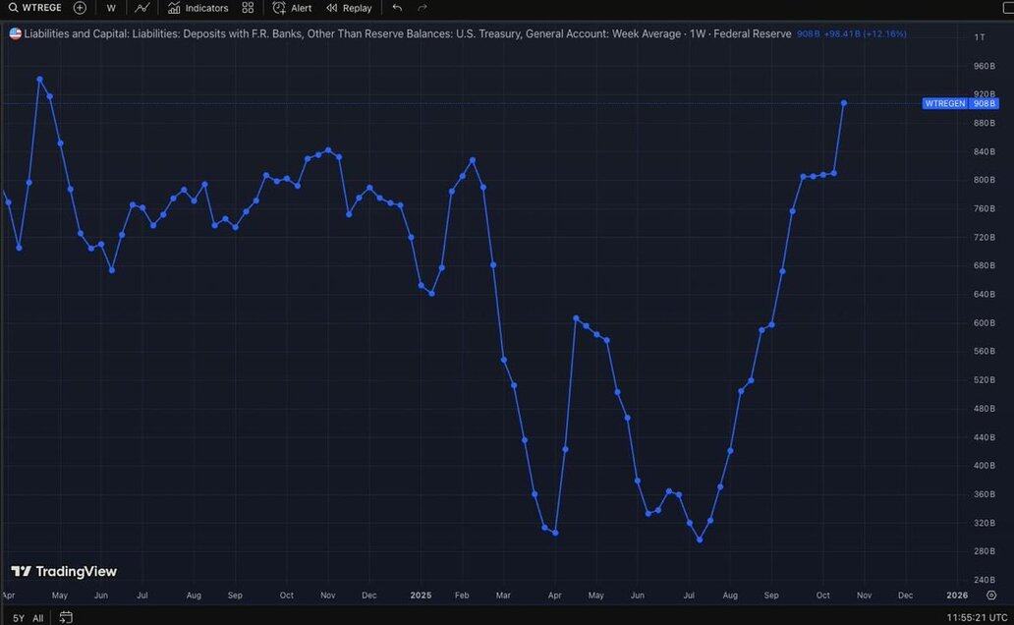
Task: Select the All time range
Action: [x=37, y=618]
